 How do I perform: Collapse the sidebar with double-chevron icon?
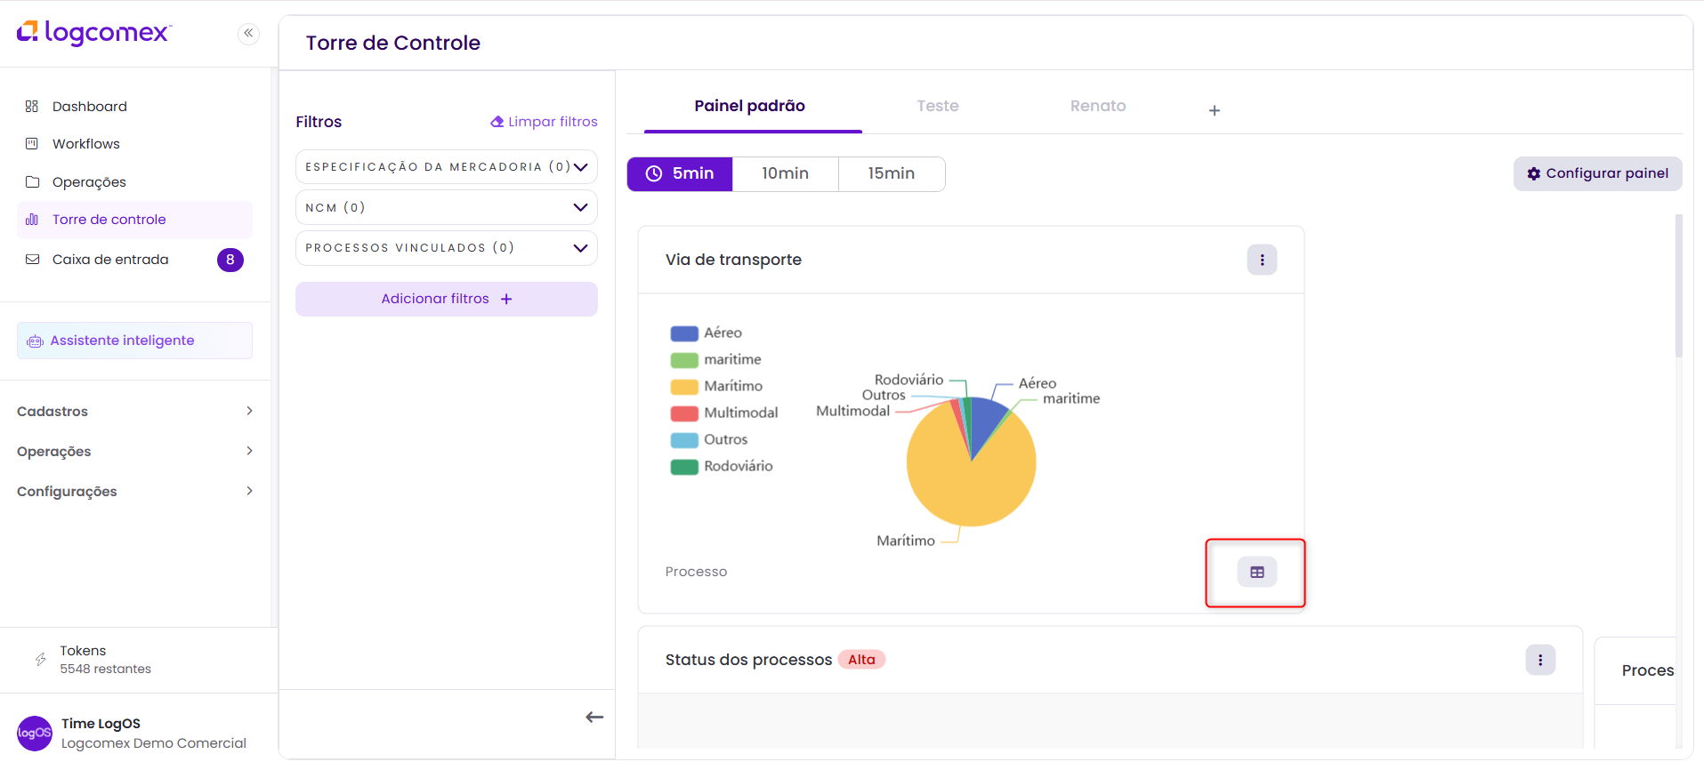coord(248,34)
